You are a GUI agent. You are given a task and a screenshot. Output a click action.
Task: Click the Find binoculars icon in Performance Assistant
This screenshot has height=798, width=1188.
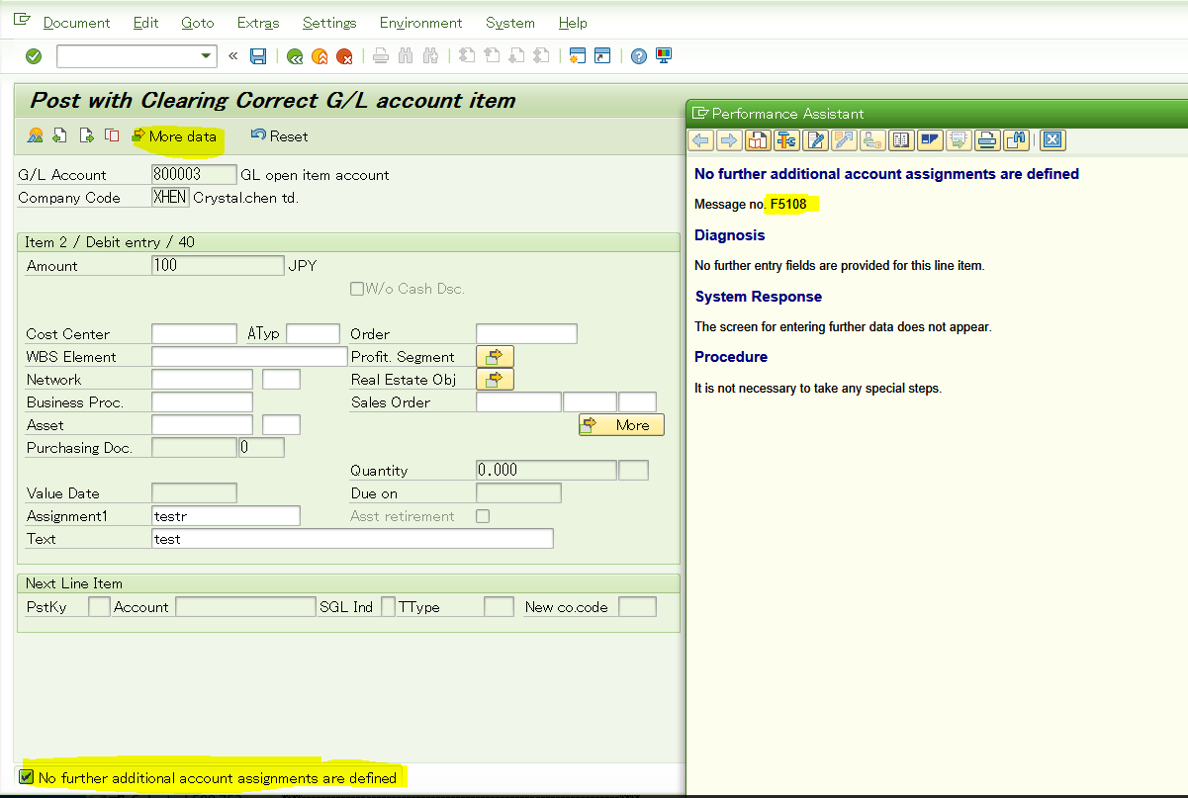1016,140
